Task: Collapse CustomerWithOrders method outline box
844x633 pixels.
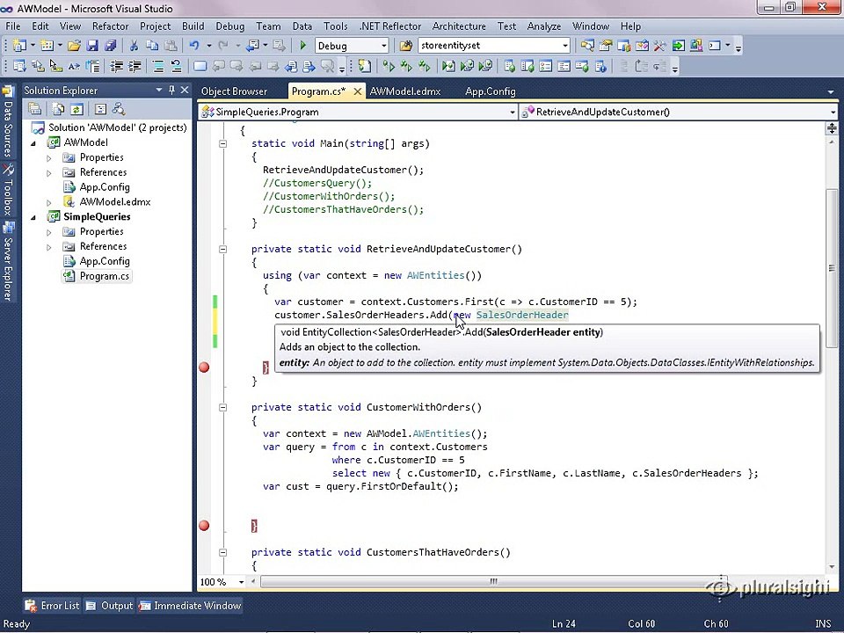Action: (x=222, y=407)
